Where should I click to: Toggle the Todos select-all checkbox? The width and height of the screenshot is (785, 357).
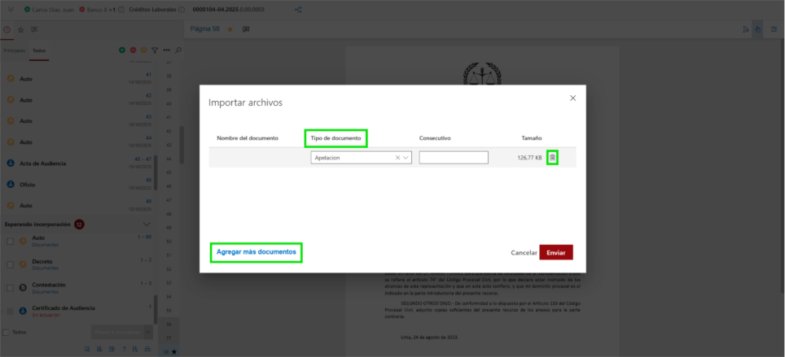(x=7, y=332)
